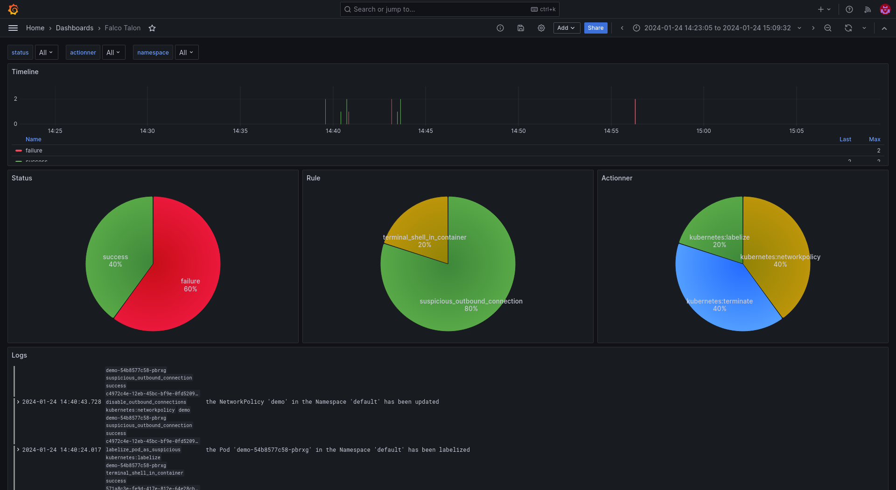
Task: Zoom out the time range
Action: pos(827,28)
